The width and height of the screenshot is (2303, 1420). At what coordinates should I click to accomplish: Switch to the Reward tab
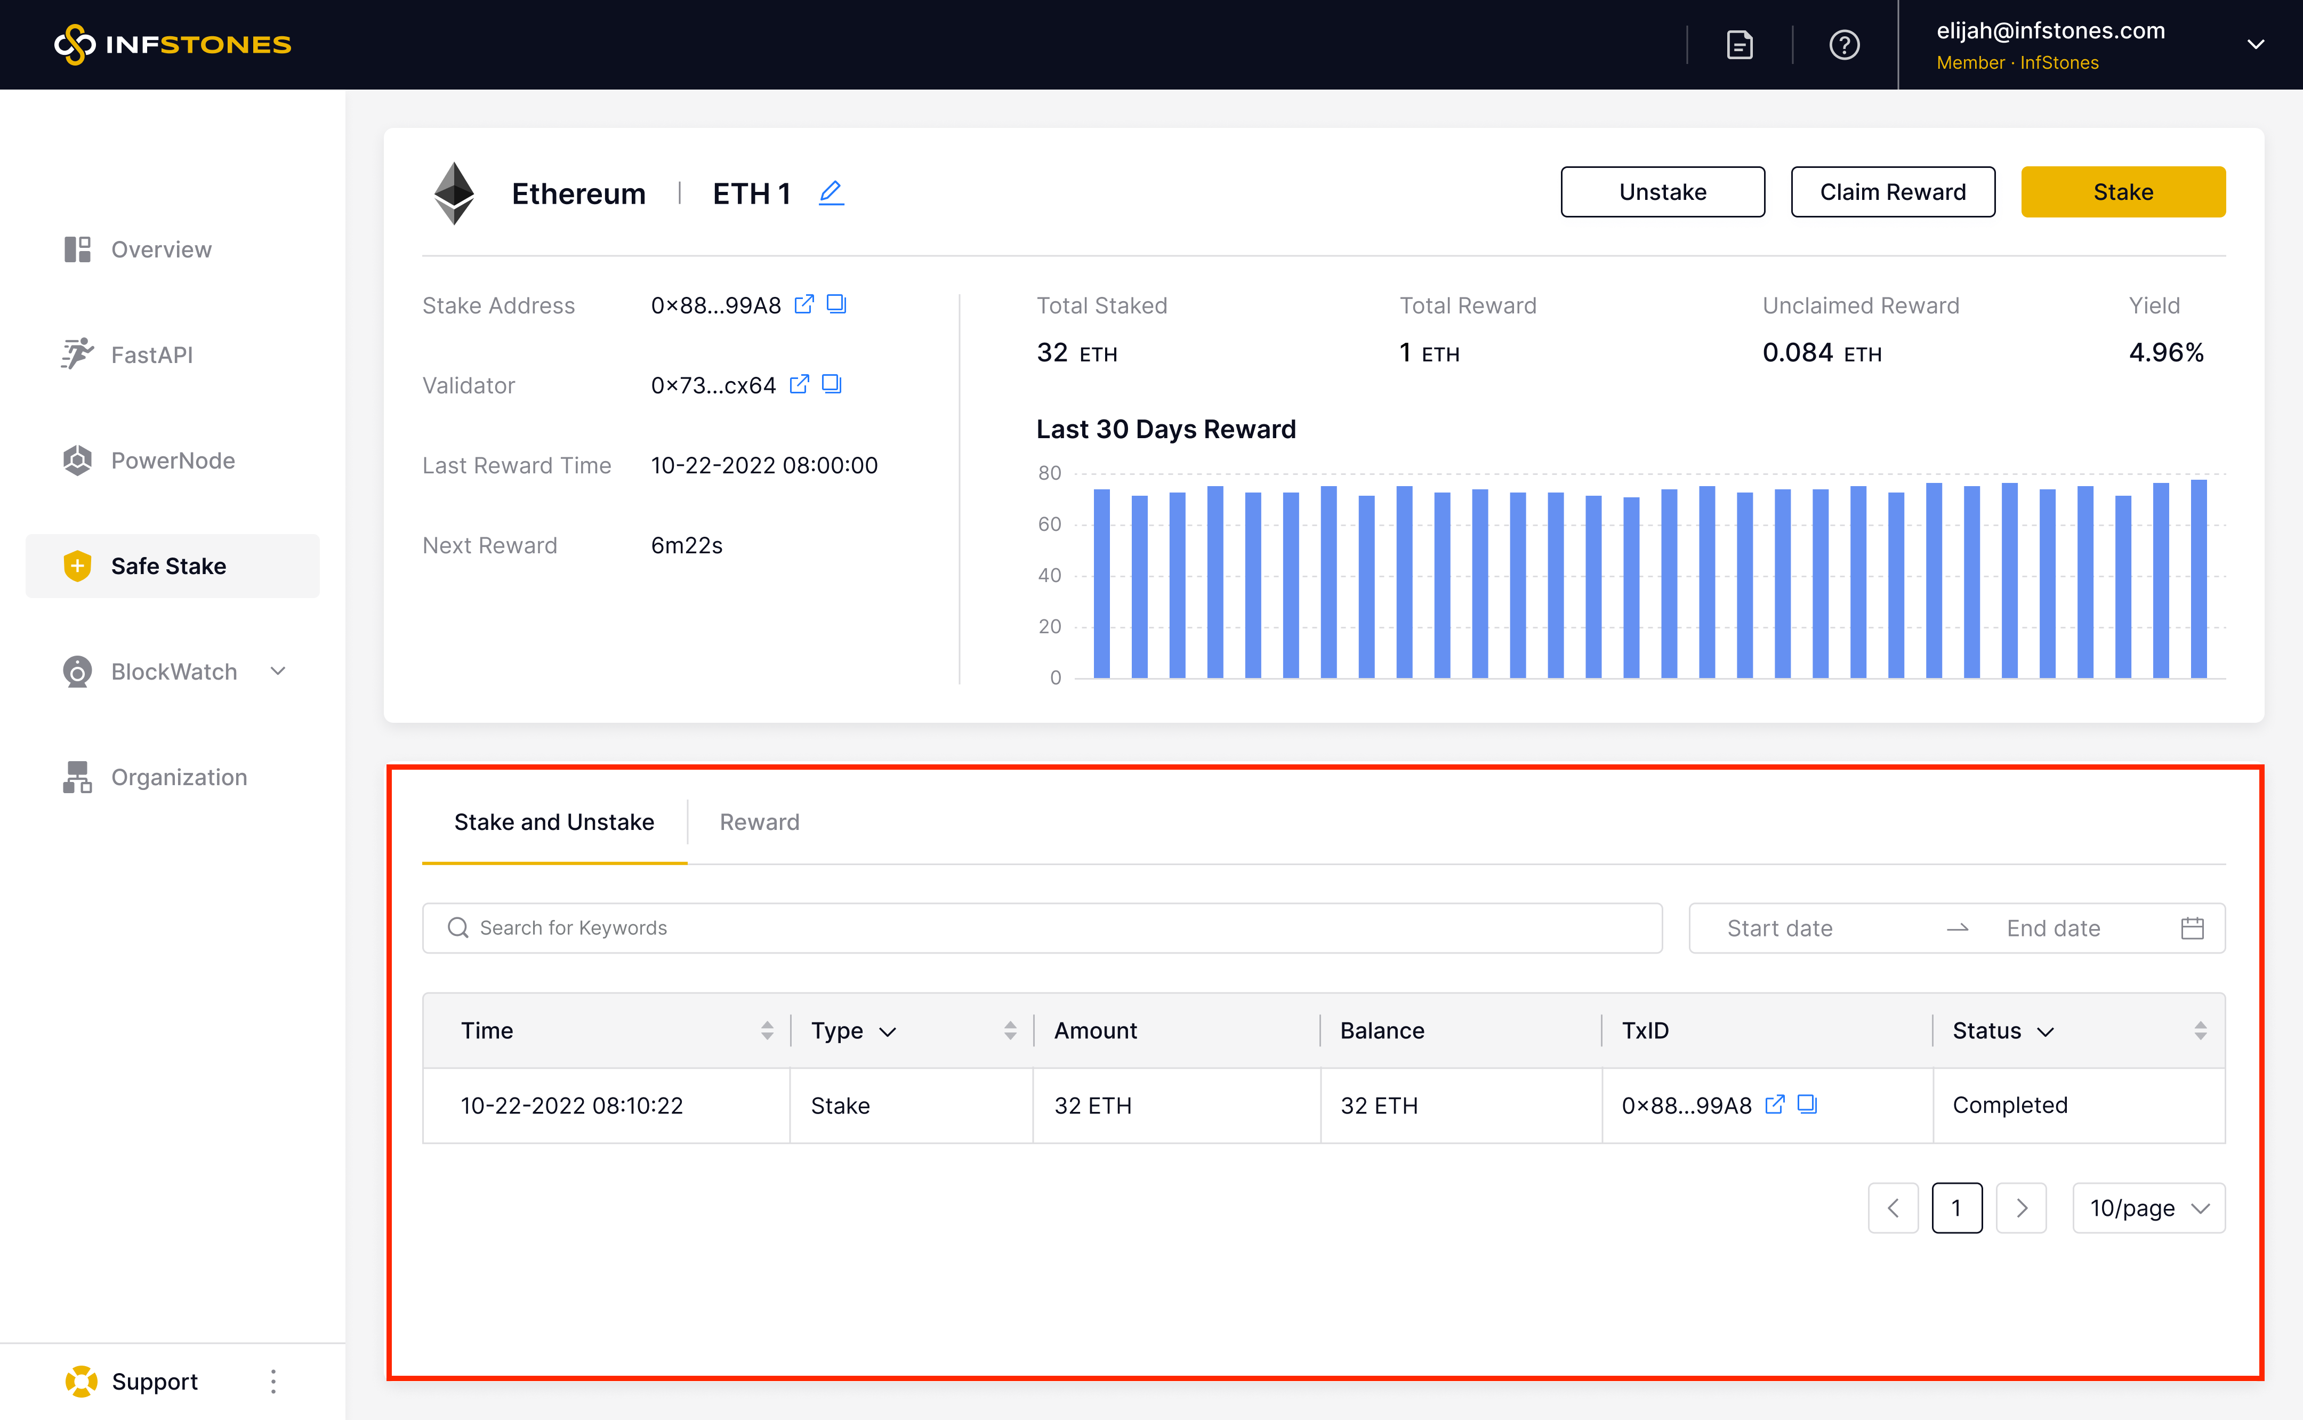point(759,822)
